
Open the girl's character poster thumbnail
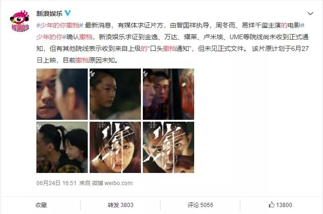pos(115,147)
